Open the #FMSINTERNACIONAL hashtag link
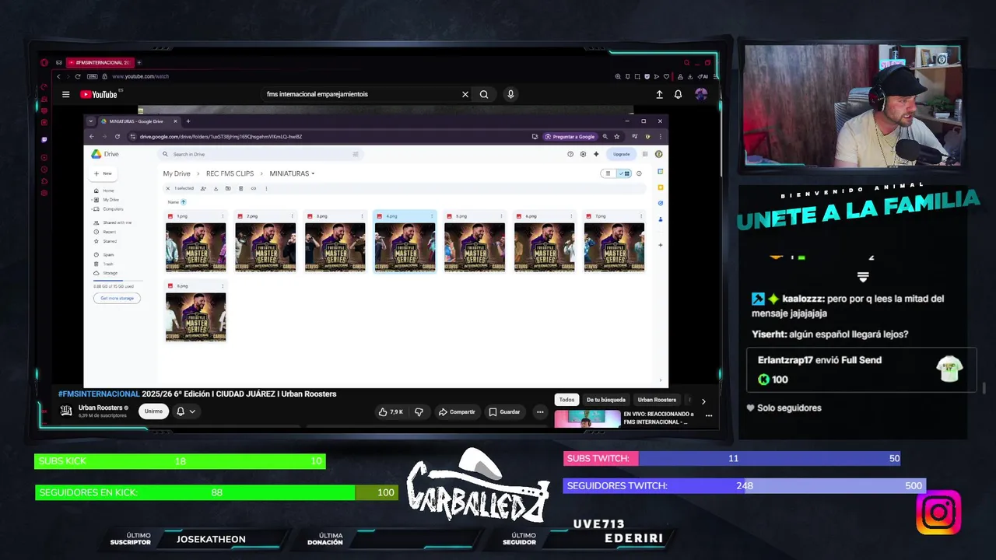Viewport: 996px width, 560px height. click(x=99, y=394)
